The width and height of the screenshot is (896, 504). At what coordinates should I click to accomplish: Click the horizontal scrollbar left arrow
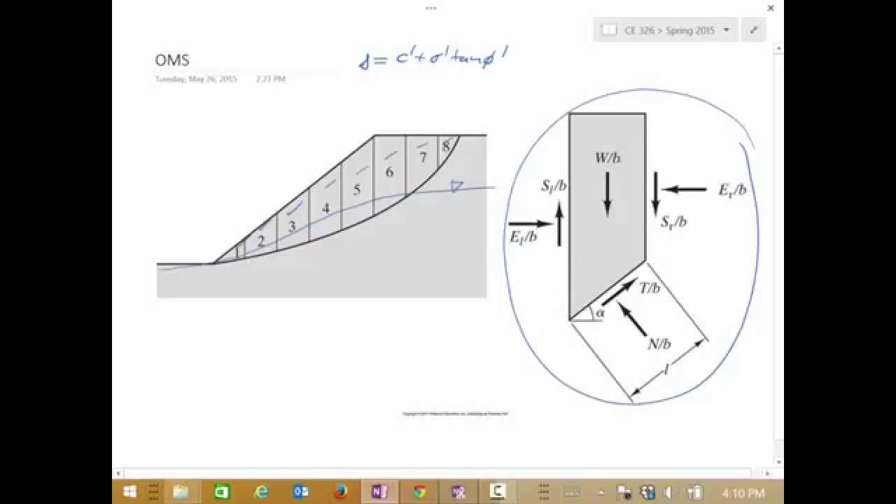117,473
